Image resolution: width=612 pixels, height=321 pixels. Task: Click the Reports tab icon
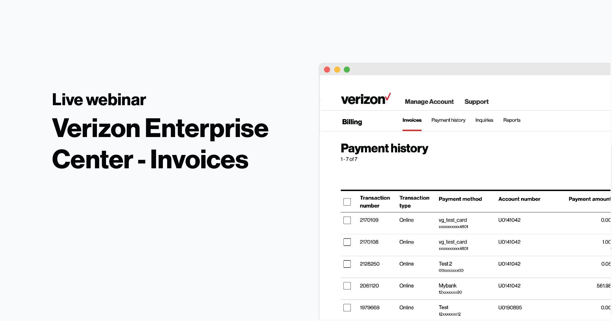tap(511, 121)
